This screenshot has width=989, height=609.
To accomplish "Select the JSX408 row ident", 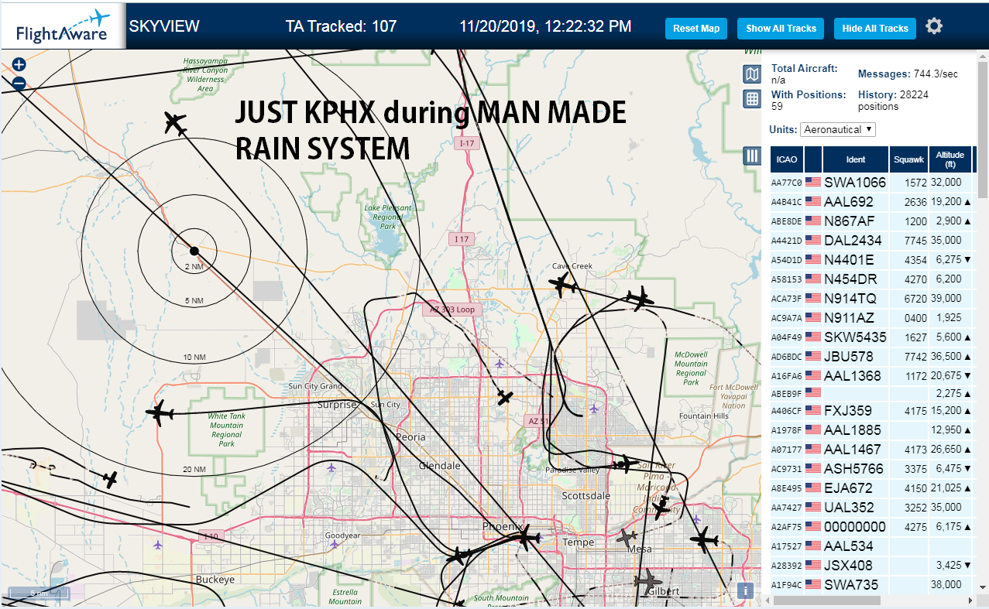I will click(x=848, y=565).
